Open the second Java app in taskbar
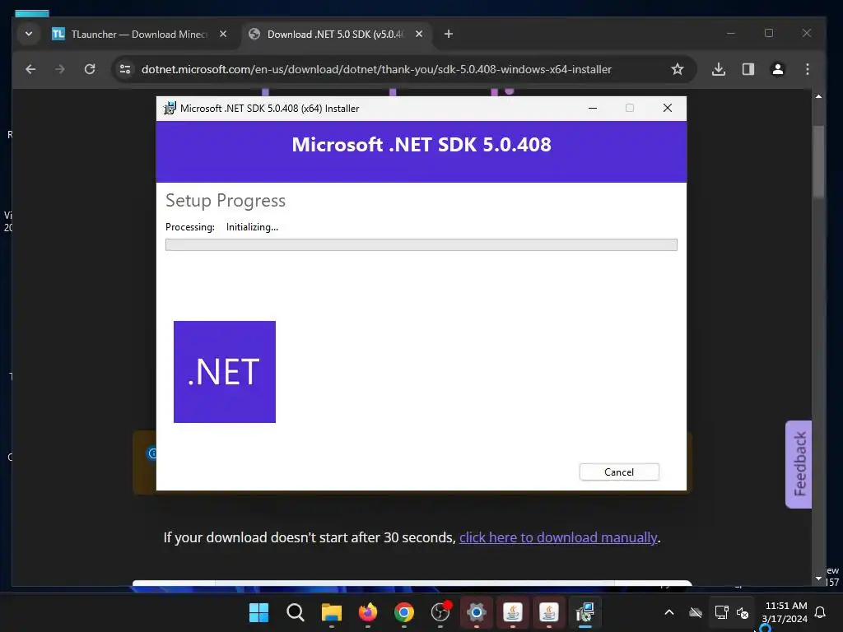 pyautogui.click(x=548, y=612)
